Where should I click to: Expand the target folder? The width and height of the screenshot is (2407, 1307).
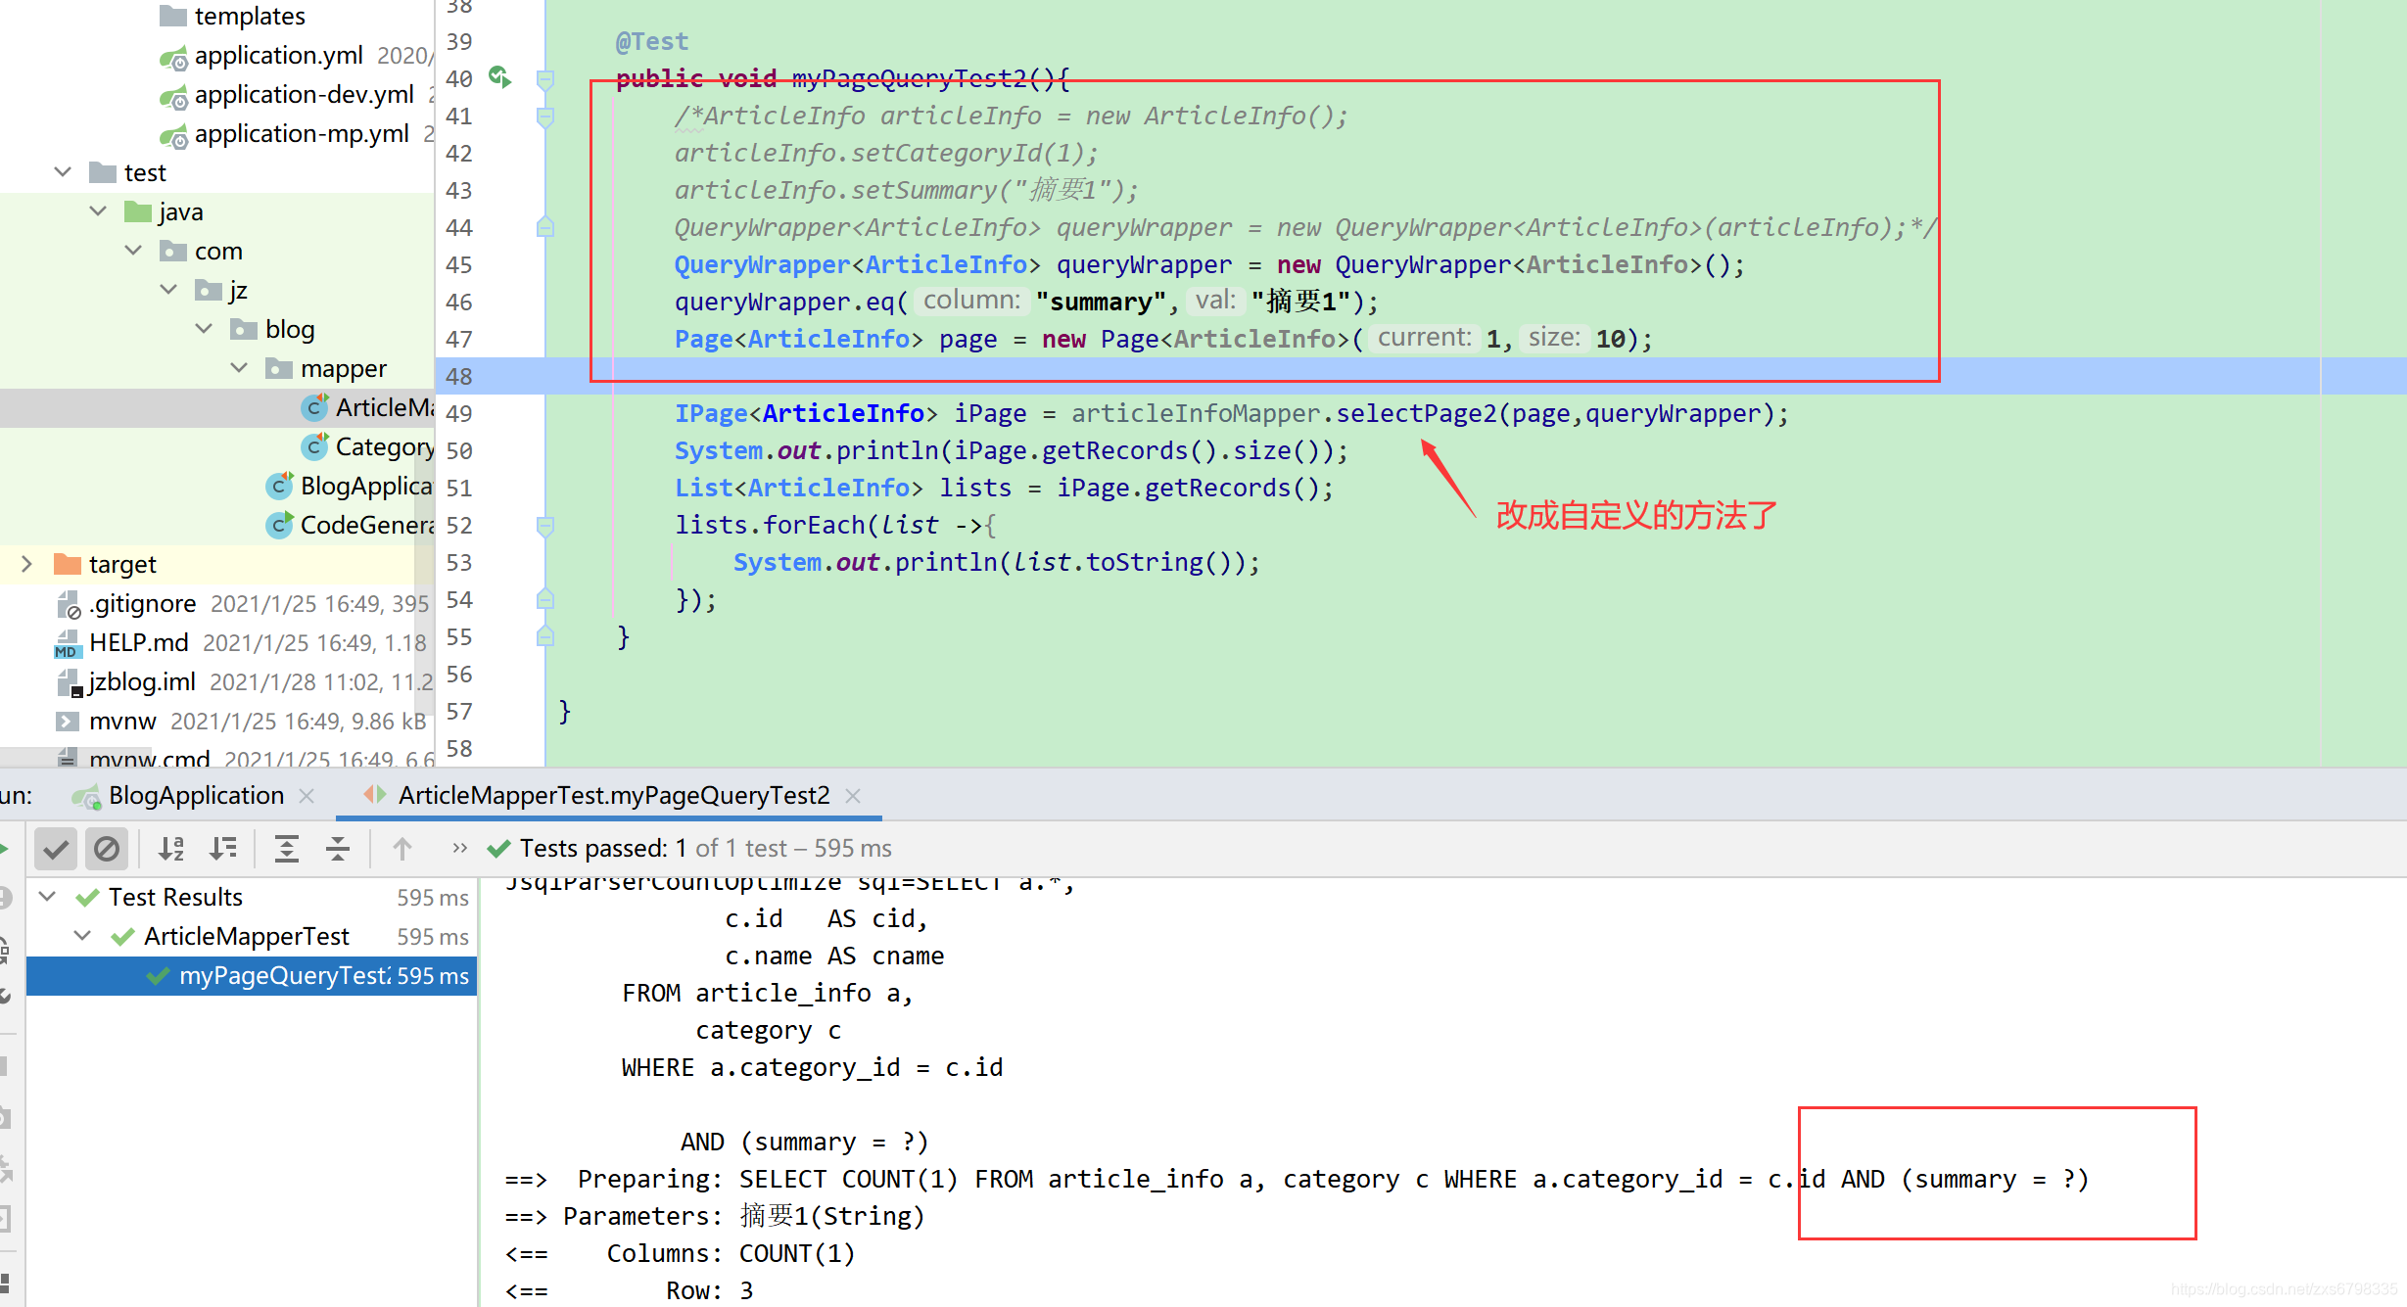[26, 564]
